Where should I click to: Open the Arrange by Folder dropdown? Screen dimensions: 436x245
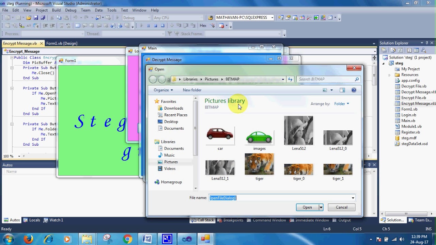[x=341, y=104]
